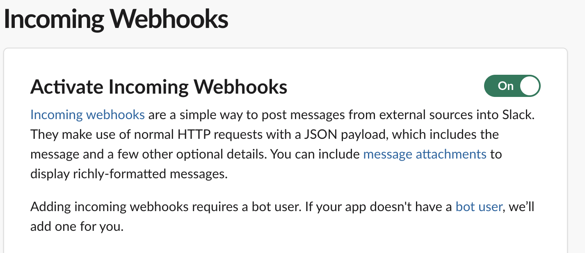This screenshot has width=585, height=253.
Task: Click the text "add one for you."
Action: point(77,226)
